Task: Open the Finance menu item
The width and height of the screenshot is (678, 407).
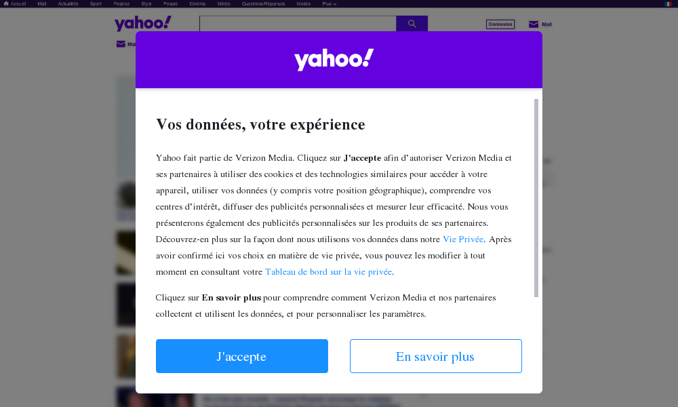Action: coord(121,4)
